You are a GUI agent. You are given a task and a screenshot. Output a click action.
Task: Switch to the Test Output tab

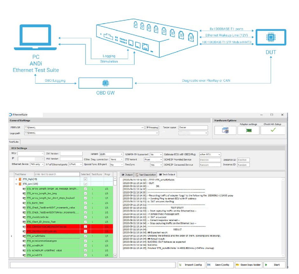click(x=167, y=175)
